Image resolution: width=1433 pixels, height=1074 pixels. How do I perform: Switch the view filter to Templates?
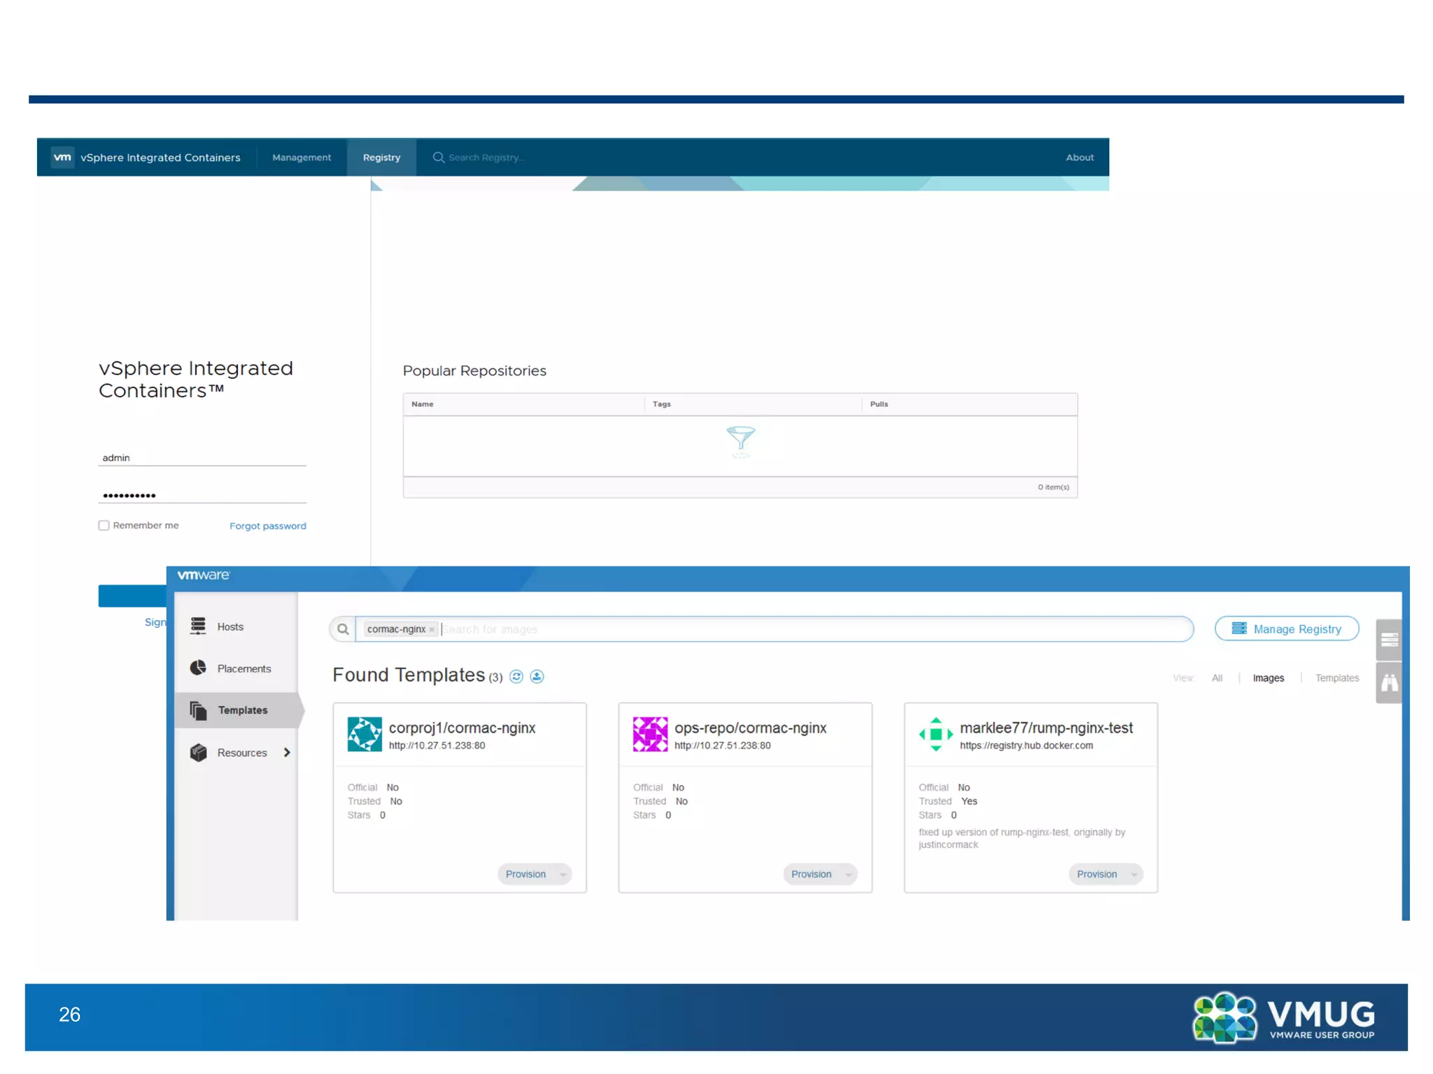tap(1336, 678)
